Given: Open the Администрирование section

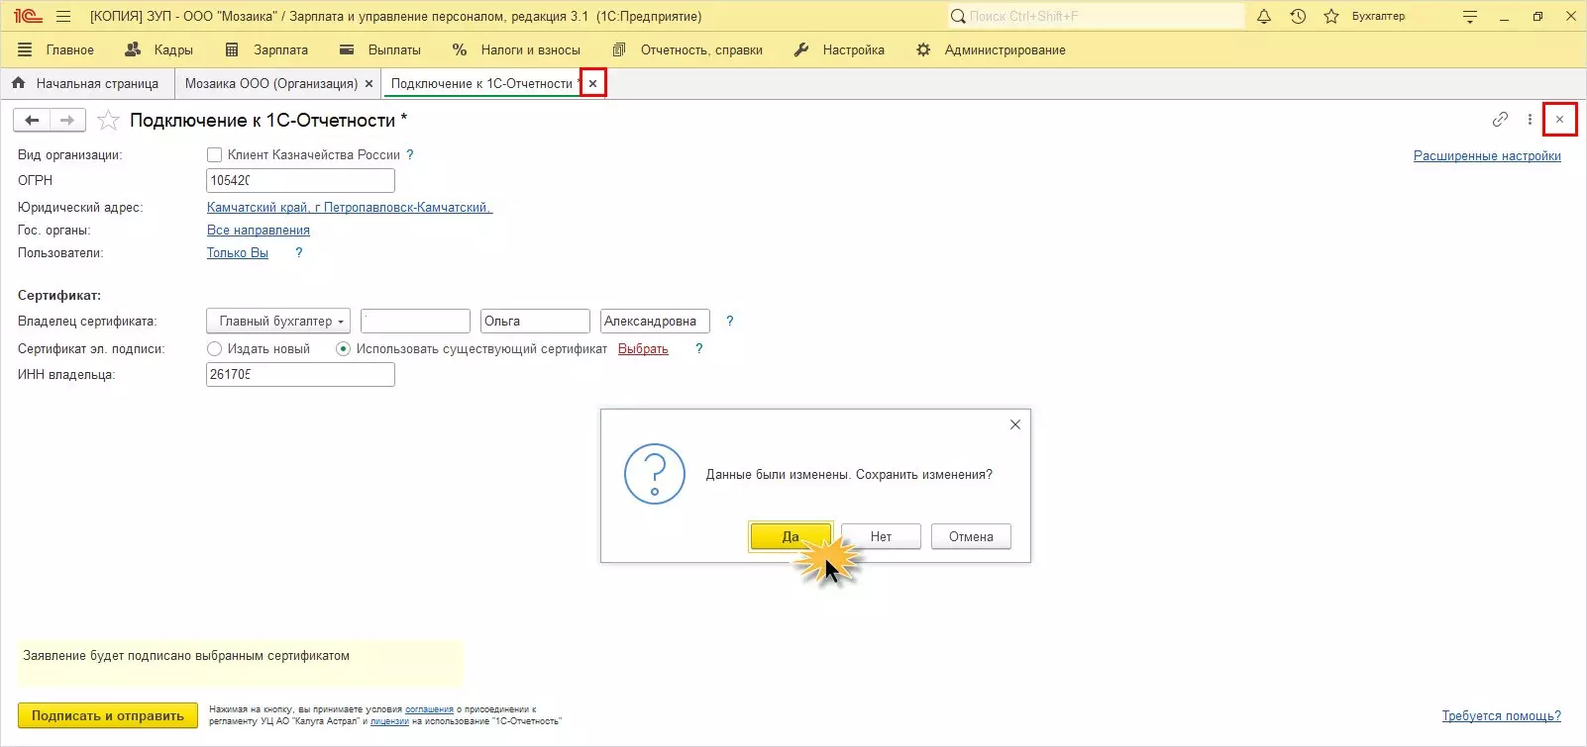Looking at the screenshot, I should click(991, 49).
